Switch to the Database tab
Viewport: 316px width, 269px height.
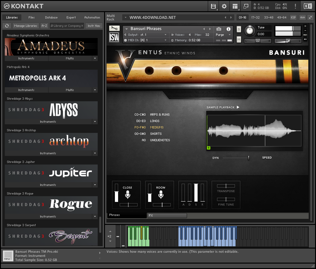51,18
